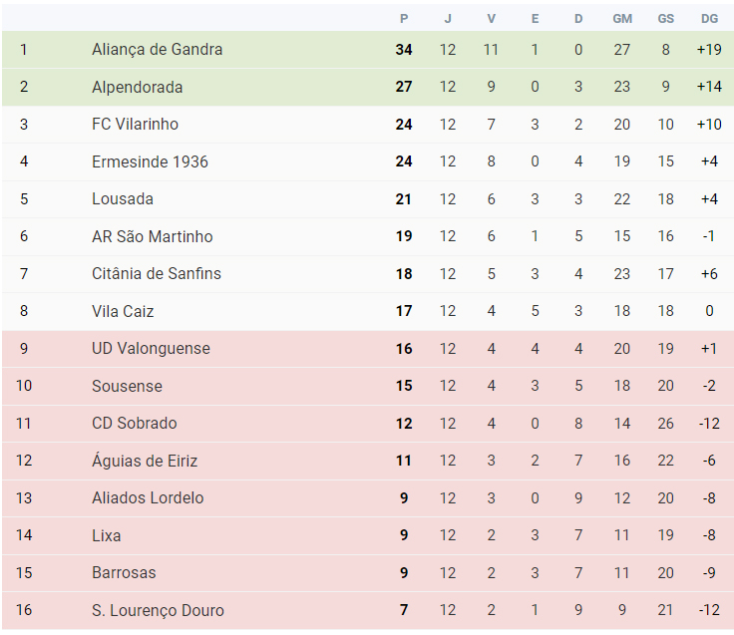
Task: Open Ermesinde 1936 in the standings
Action: (150, 161)
